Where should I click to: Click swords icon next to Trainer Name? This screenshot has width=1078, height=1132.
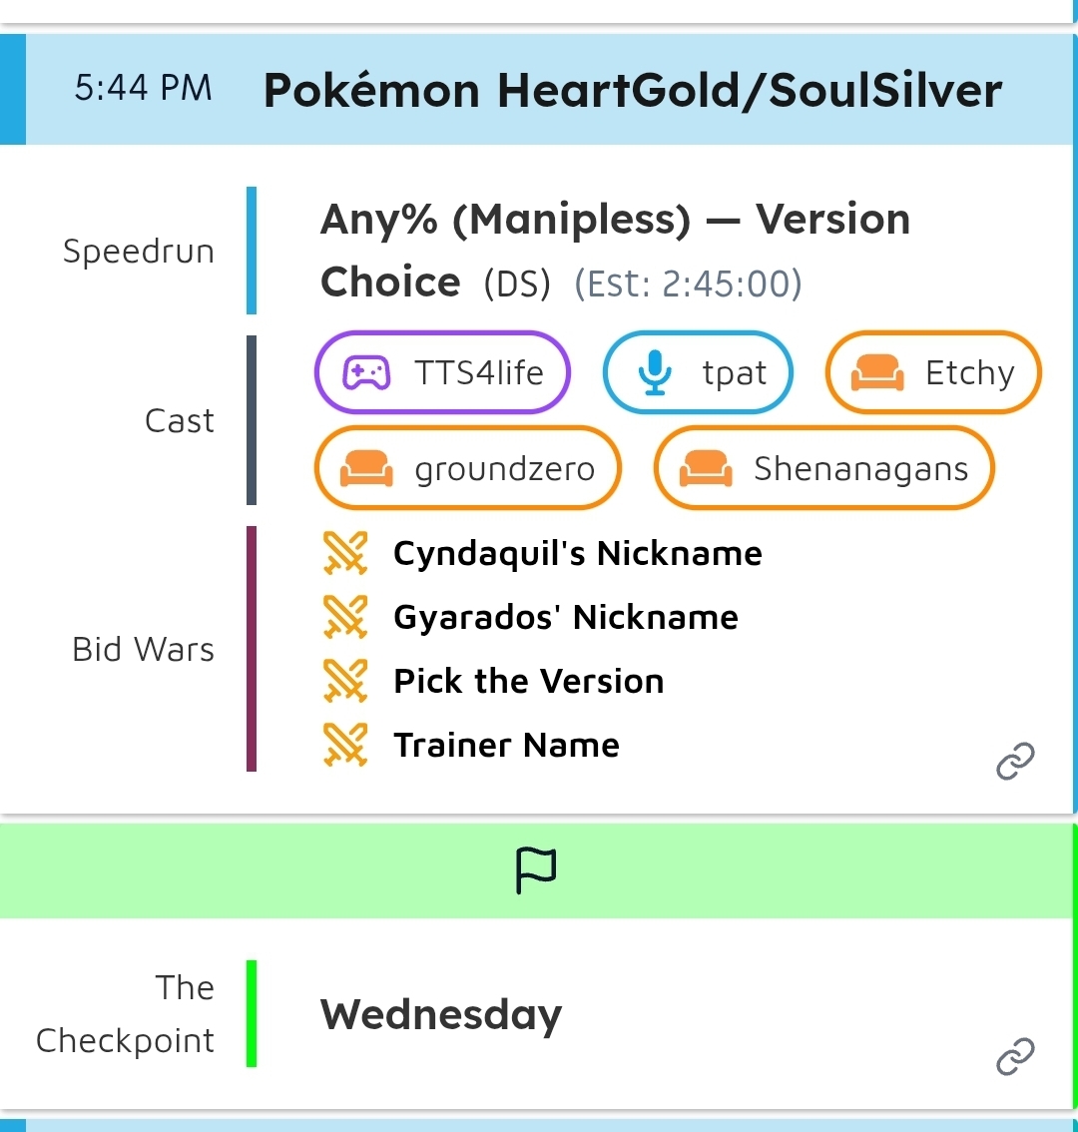(346, 746)
